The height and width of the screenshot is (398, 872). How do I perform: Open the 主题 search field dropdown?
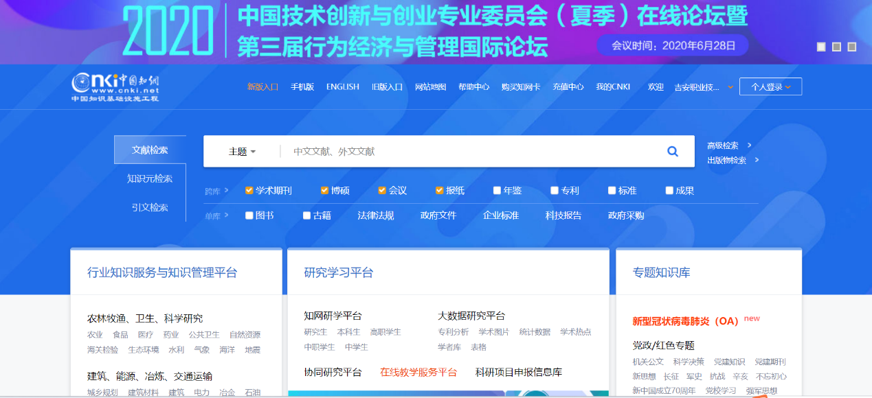click(x=242, y=152)
